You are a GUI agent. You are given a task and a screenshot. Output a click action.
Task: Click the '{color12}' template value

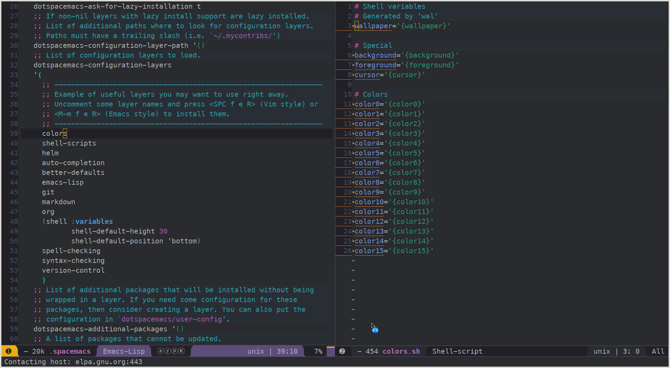pos(411,221)
